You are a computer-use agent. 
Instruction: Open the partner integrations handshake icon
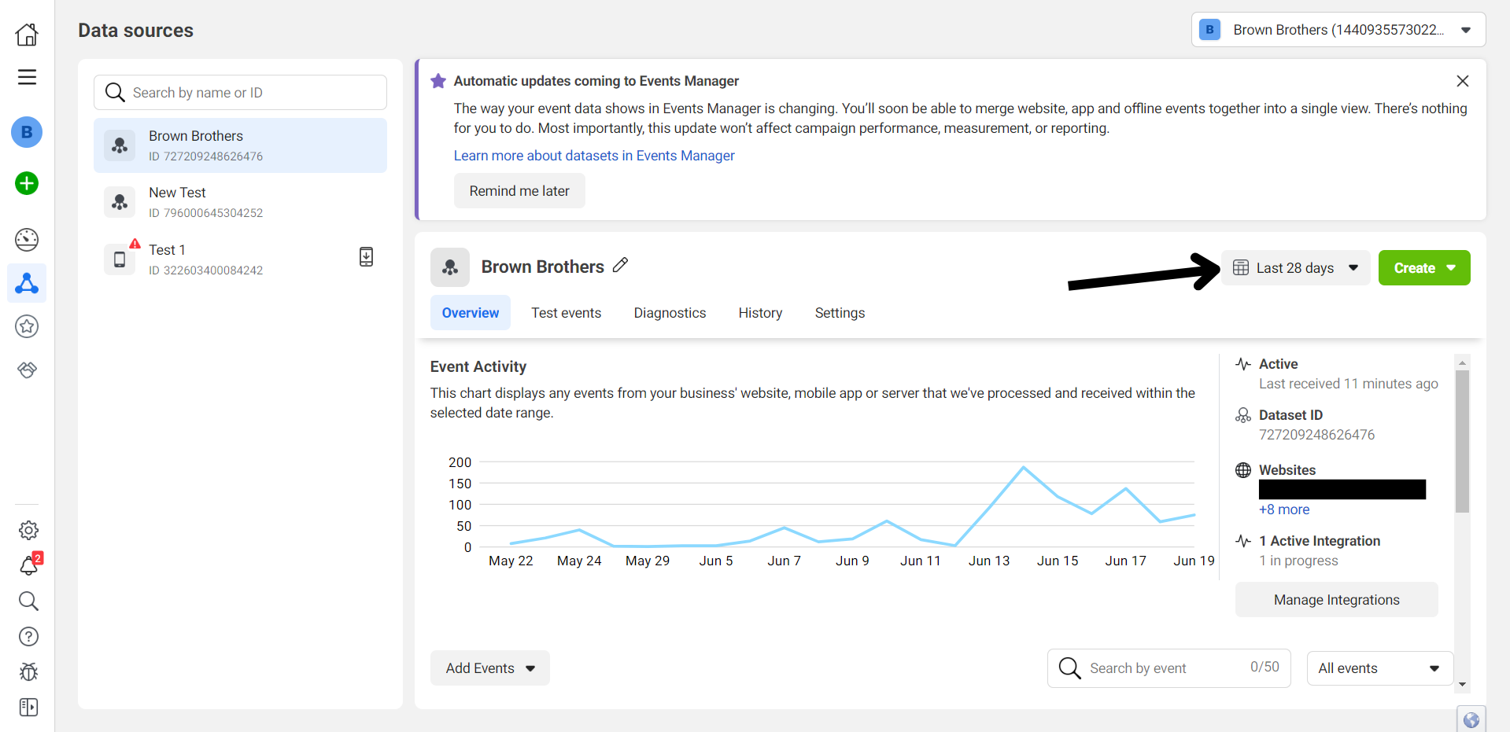click(x=27, y=370)
